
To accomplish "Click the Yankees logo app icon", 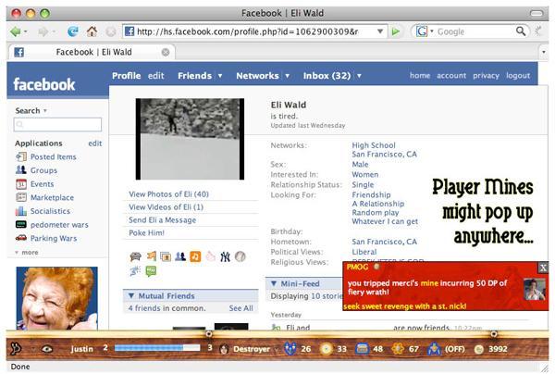I will pyautogui.click(x=225, y=256).
